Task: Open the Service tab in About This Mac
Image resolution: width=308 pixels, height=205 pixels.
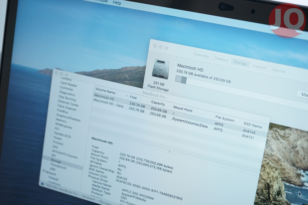Action: pos(278,71)
